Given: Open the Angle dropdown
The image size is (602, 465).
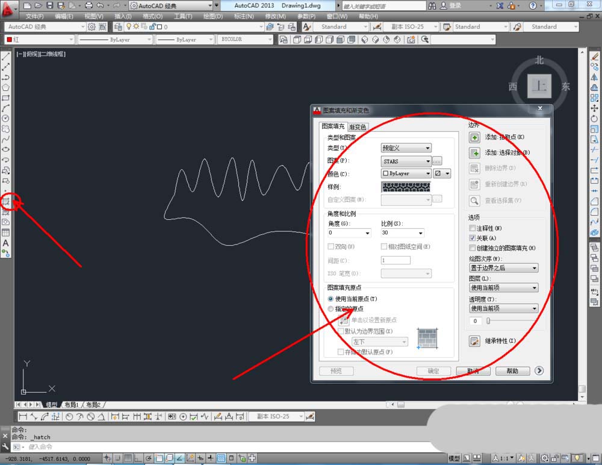Looking at the screenshot, I should (x=349, y=233).
